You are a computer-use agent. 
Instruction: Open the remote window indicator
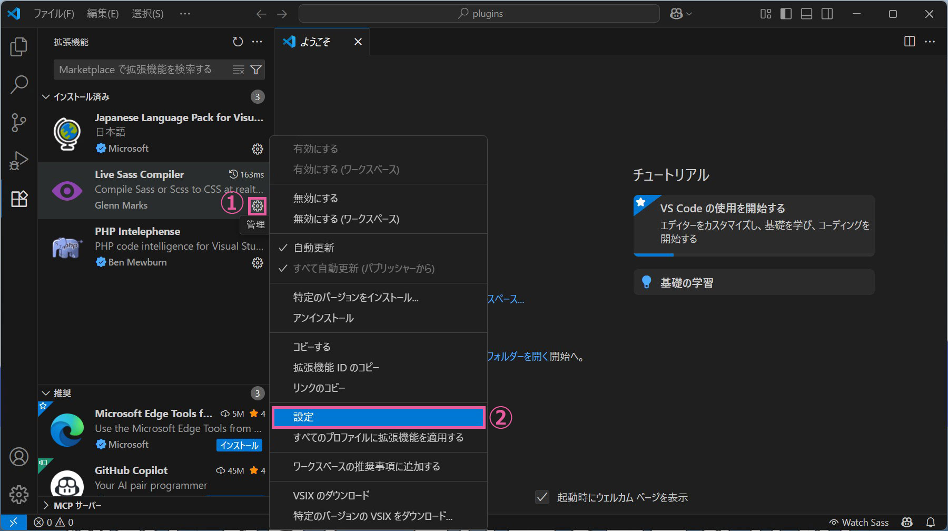[x=14, y=522]
